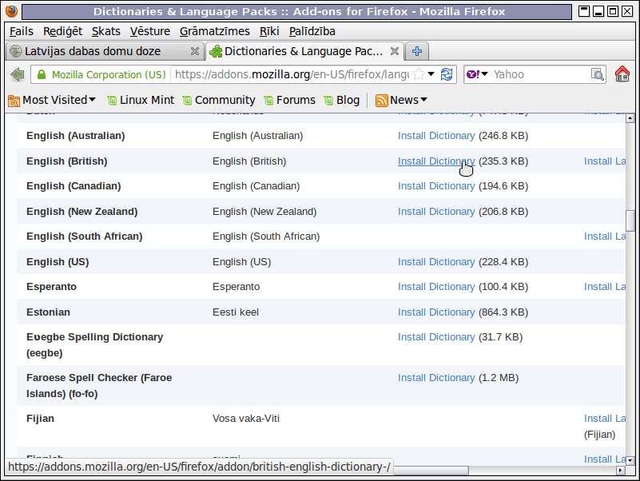Install the Esperanto dictionary
Screen dimensions: 640x481
point(436,287)
